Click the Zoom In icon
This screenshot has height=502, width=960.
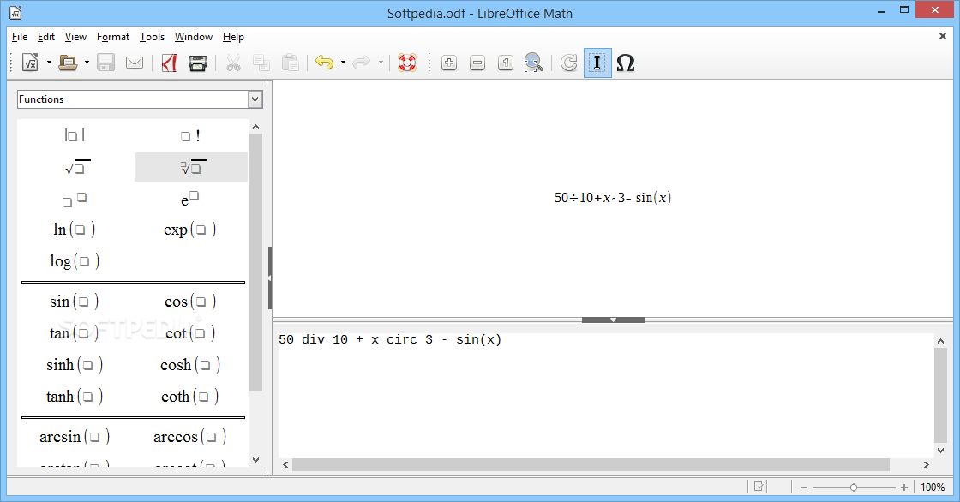[449, 63]
